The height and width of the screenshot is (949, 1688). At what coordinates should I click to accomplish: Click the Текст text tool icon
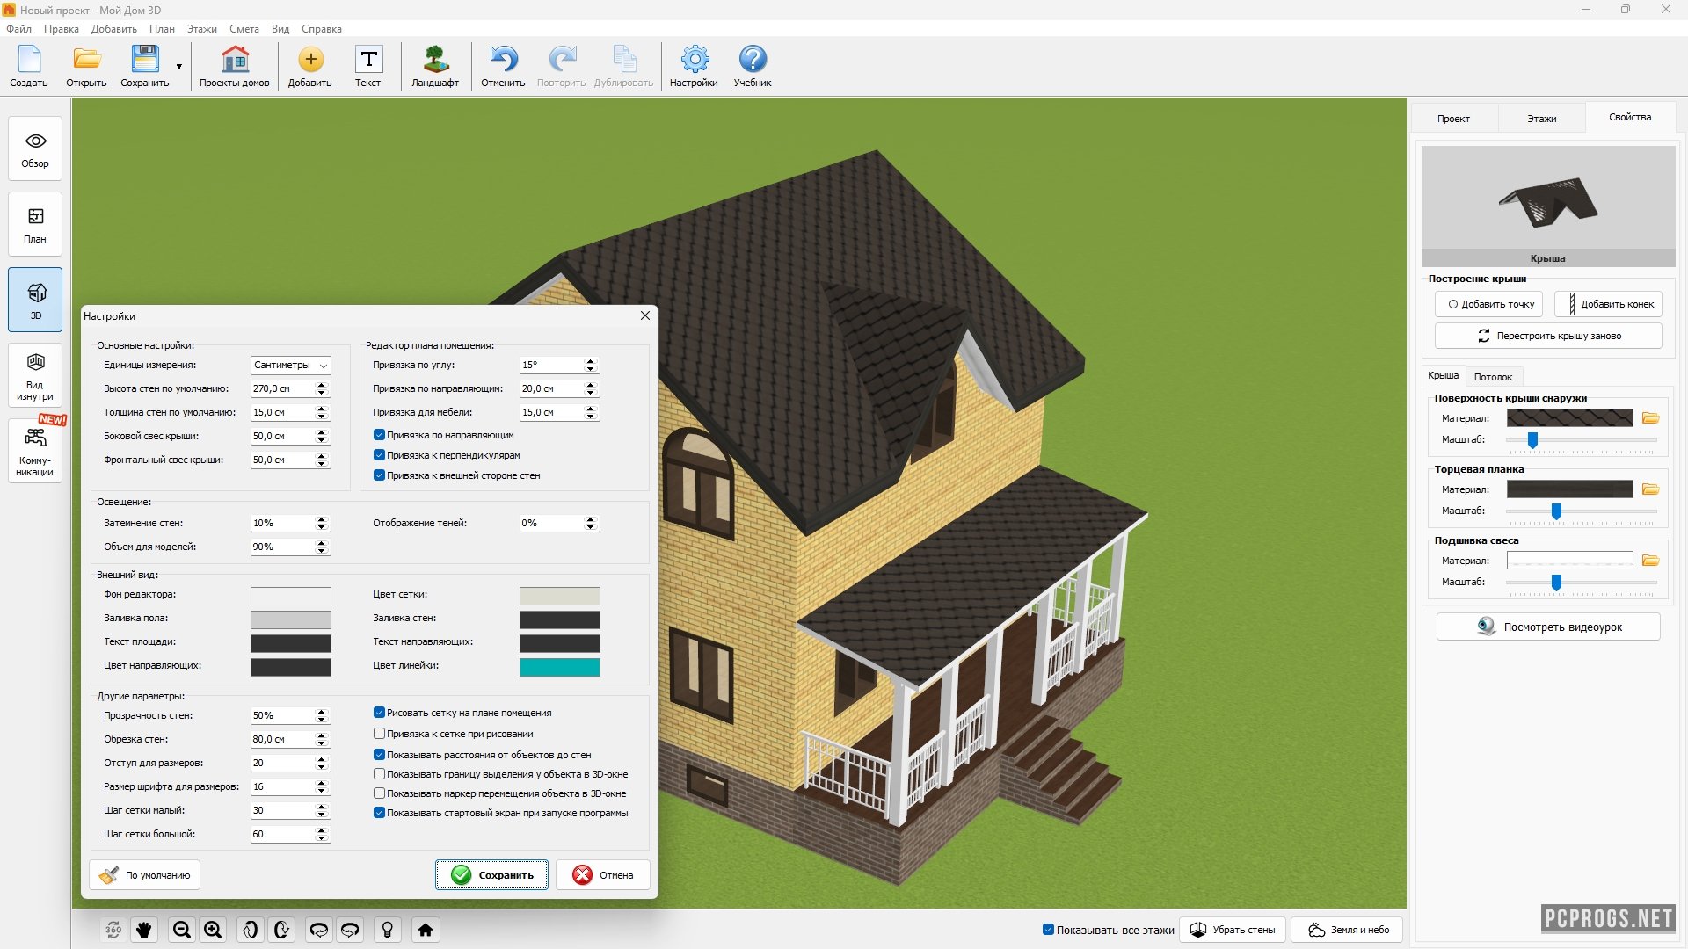coord(368,60)
